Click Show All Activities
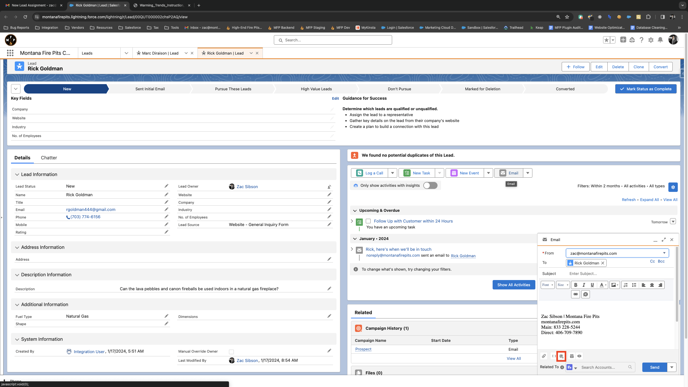Viewport: 688px width, 387px height. 514,285
